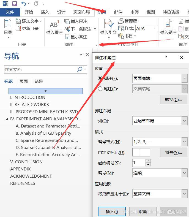Viewport: 189px width, 217px height.
Task: Increase the 起始编号 value with up arrow
Action: click(x=148, y=161)
